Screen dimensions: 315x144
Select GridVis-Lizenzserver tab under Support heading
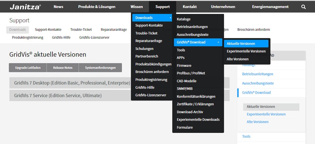point(94,37)
